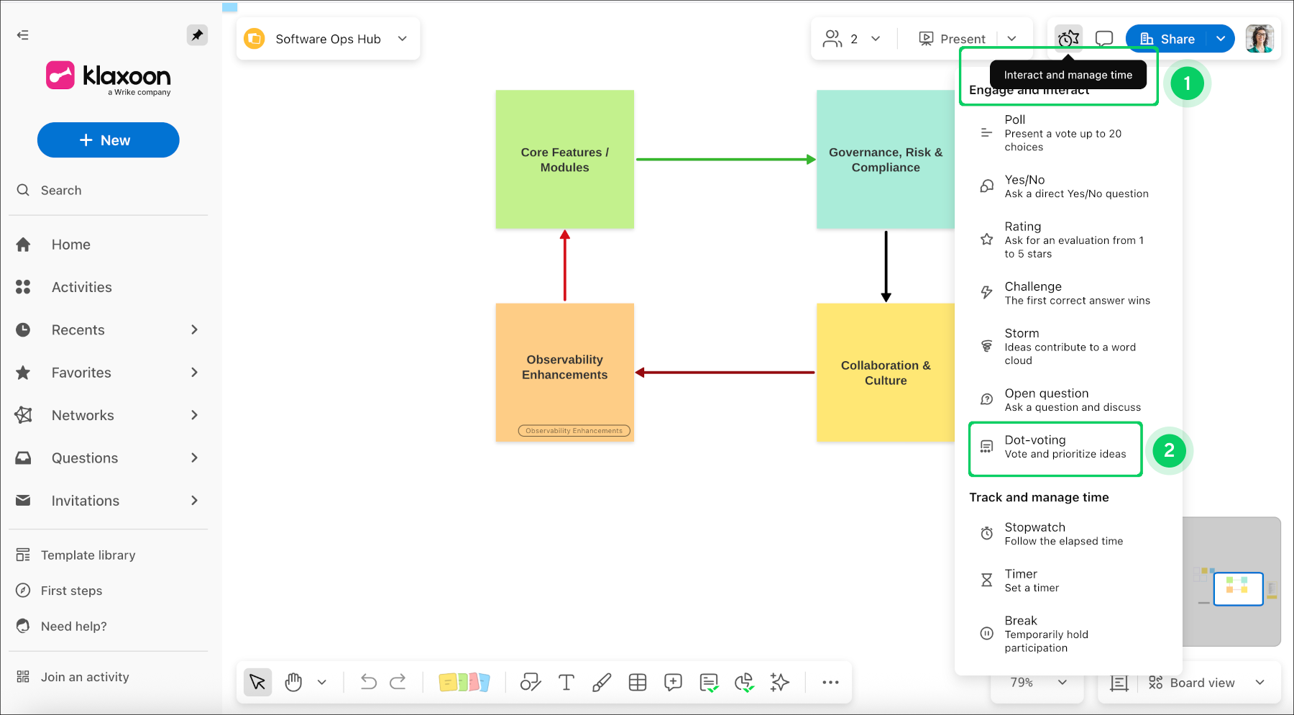Insert a table from the toolbar

[638, 682]
